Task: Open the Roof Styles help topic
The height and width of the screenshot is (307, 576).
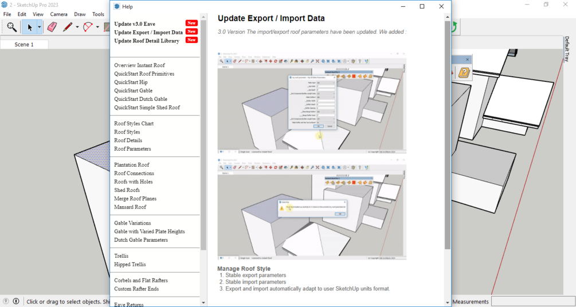Action: pos(127,132)
